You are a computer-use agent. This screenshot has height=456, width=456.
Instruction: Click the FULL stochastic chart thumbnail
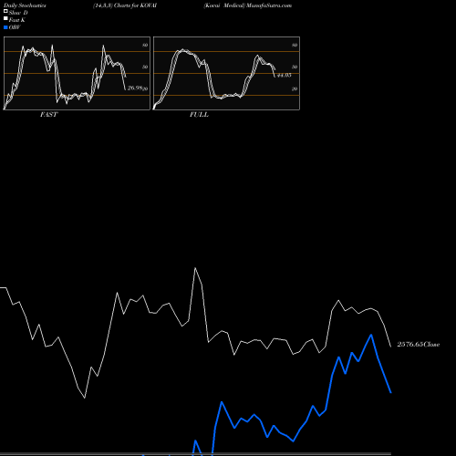tap(226, 73)
